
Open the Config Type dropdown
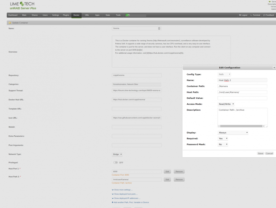tap(224, 75)
